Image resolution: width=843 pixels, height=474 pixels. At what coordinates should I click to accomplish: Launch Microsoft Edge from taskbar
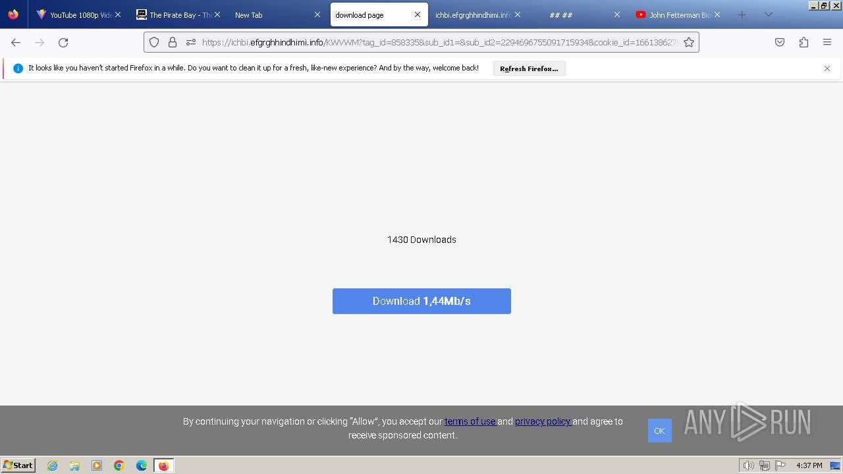tap(142, 465)
